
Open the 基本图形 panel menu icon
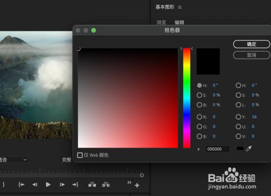(x=179, y=7)
